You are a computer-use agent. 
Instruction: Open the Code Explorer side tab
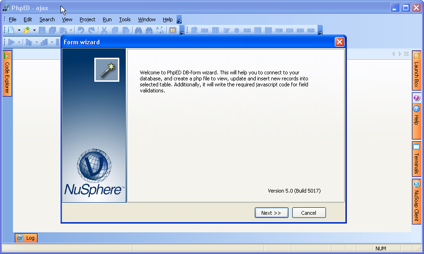click(x=7, y=73)
